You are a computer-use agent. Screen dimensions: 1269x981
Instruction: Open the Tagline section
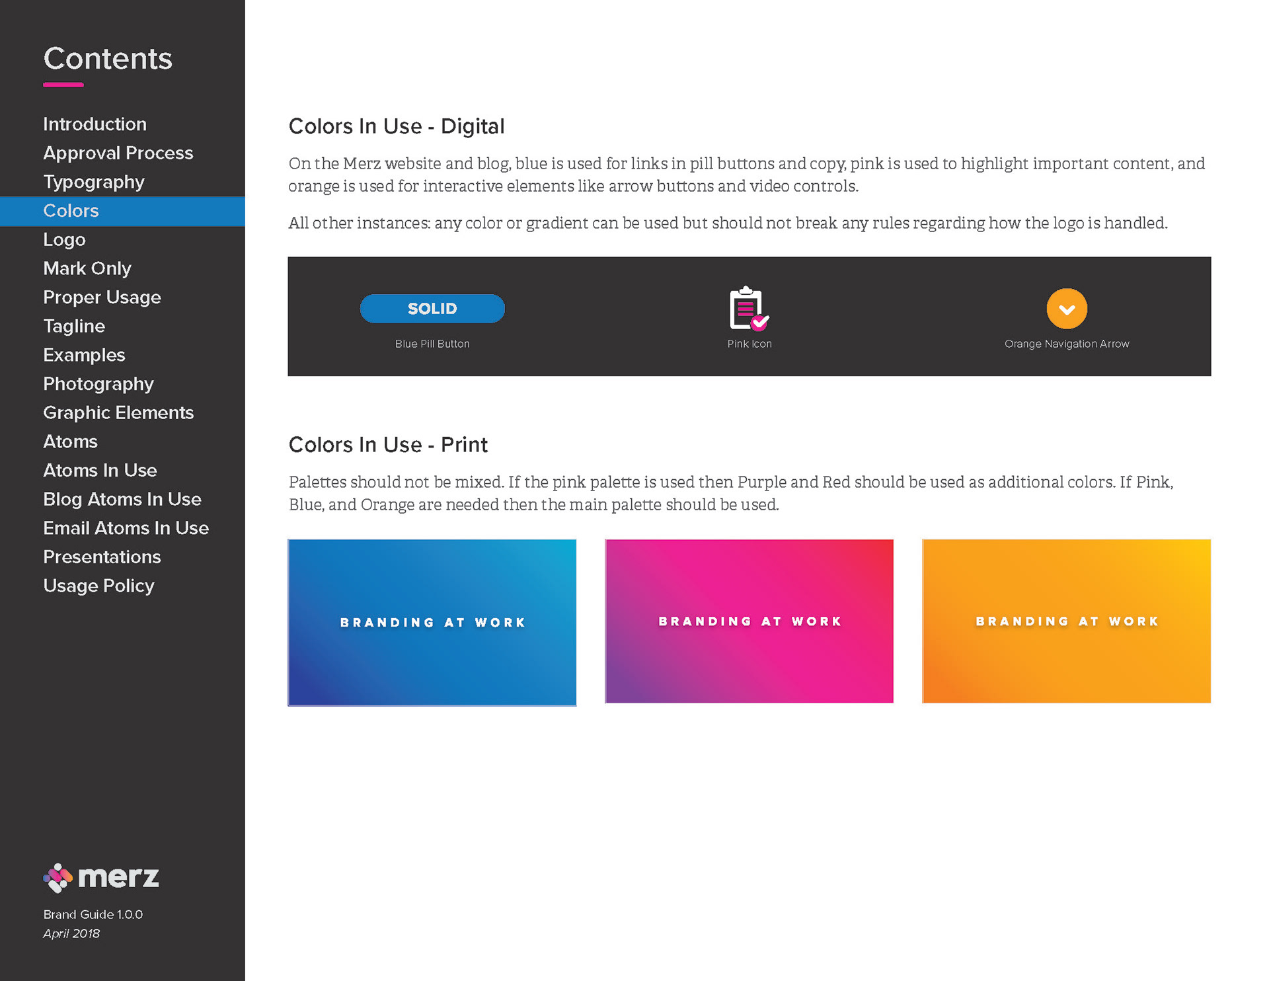[x=73, y=327]
